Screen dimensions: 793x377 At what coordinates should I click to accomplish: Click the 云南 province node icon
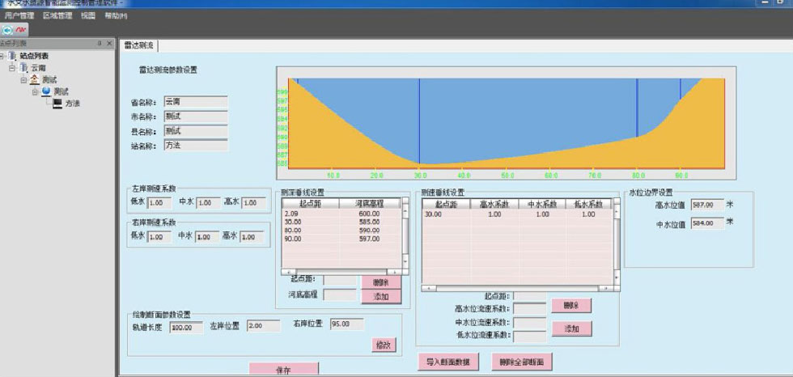click(x=23, y=68)
